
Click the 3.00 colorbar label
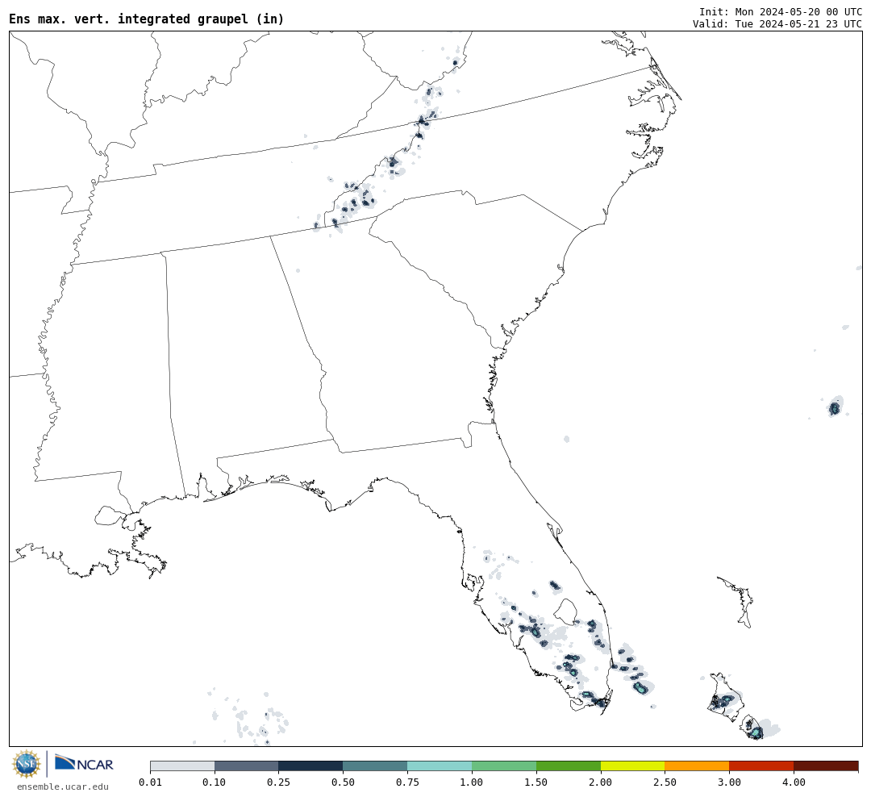[729, 782]
